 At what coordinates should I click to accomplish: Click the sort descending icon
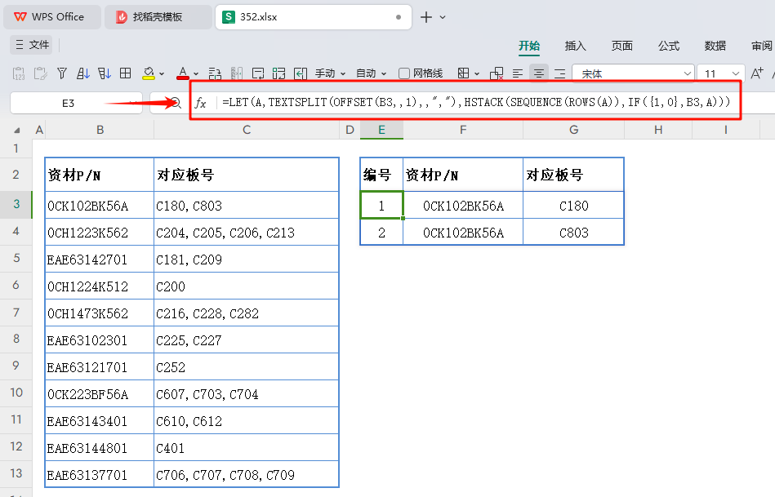[105, 73]
